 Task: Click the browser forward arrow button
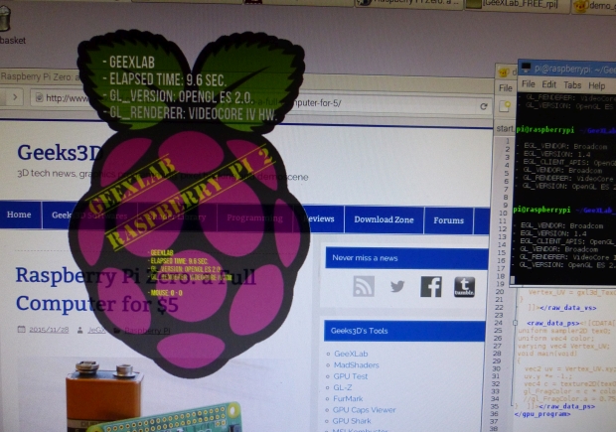15,96
